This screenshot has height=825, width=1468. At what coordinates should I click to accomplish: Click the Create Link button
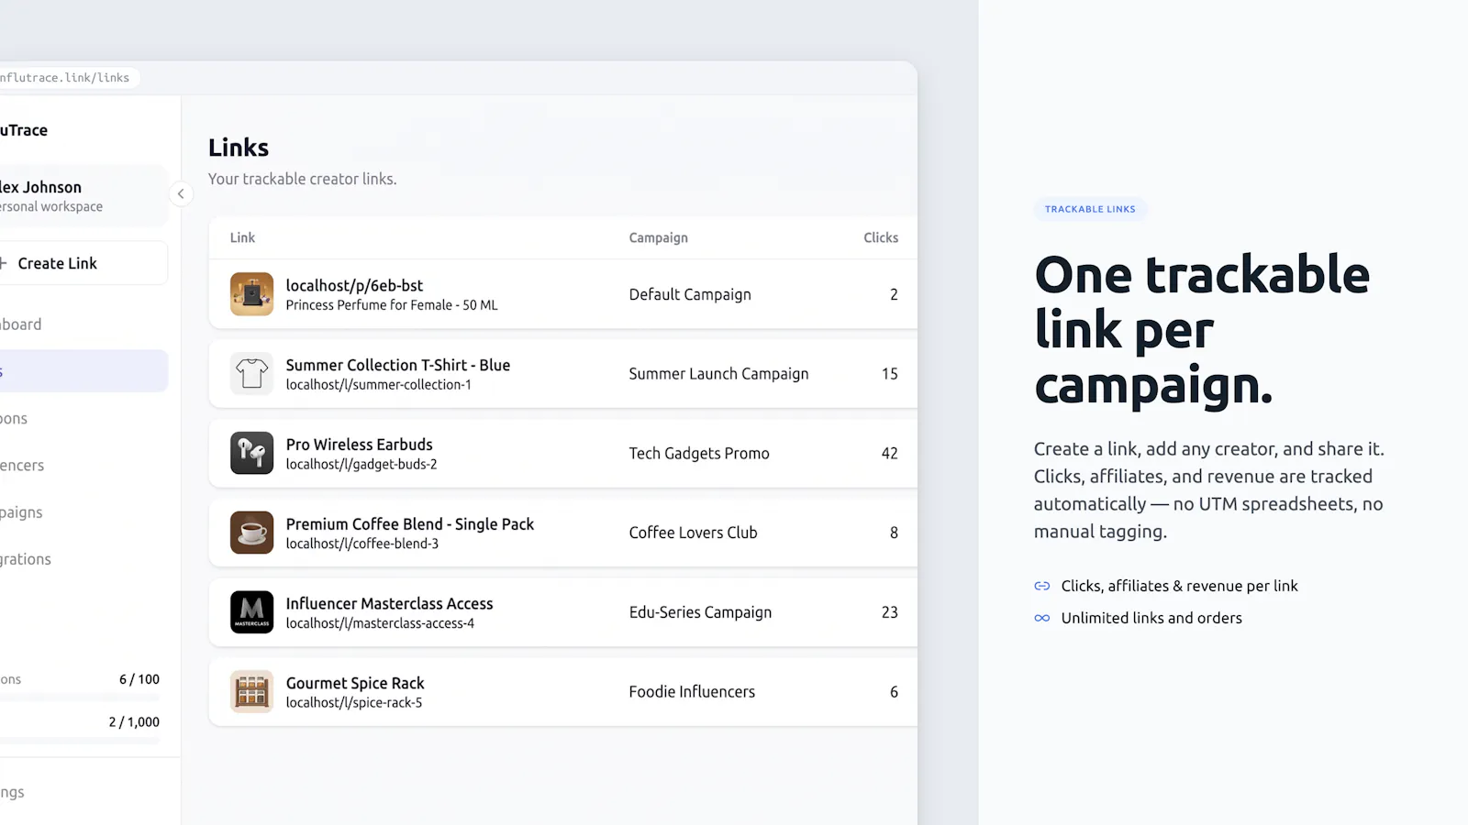coord(83,263)
